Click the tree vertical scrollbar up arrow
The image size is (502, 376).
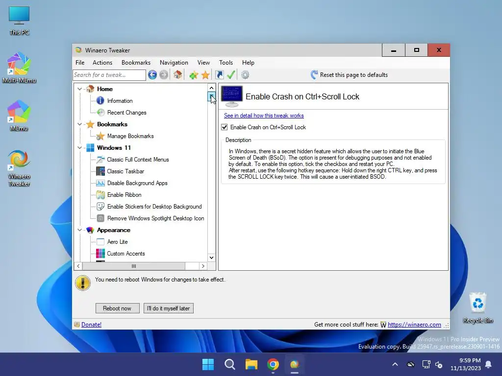click(x=211, y=88)
